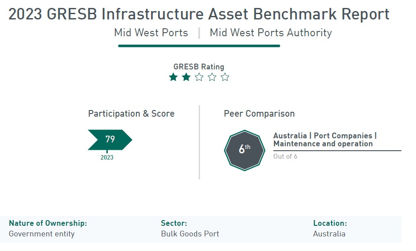This screenshot has height=251, width=416.
Task: Select the 'Mid West Ports' entity name
Action: click(151, 33)
